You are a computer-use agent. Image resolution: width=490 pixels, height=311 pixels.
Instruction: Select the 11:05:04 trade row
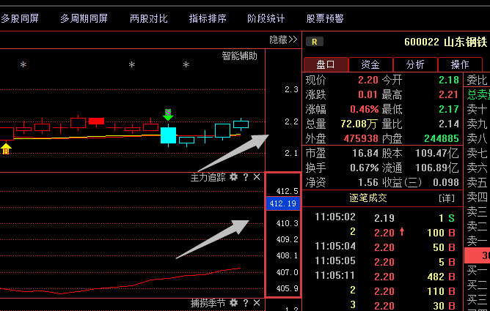[x=384, y=247]
